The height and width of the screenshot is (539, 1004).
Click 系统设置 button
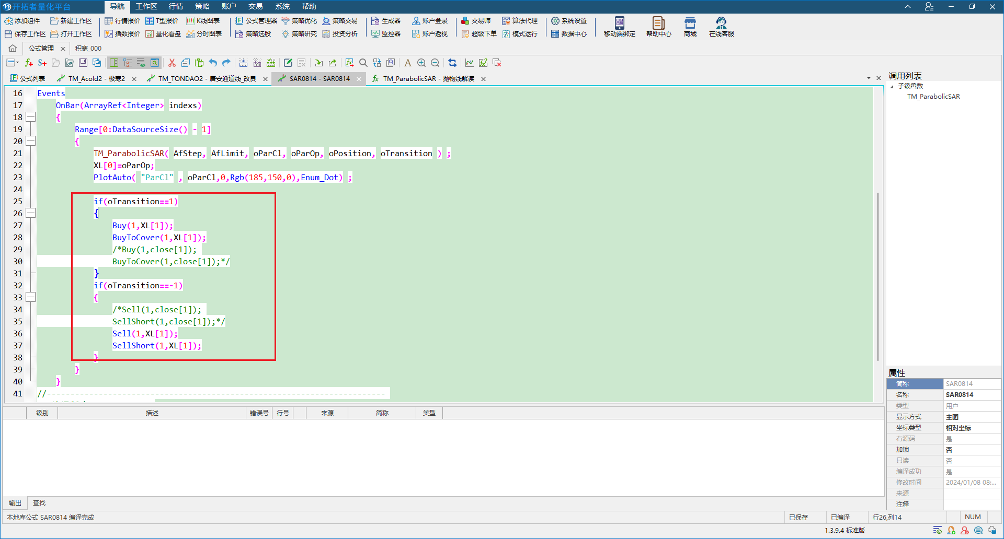[x=569, y=21]
